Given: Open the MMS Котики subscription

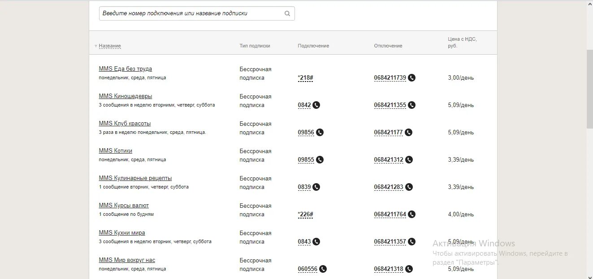Looking at the screenshot, I should coord(116,151).
